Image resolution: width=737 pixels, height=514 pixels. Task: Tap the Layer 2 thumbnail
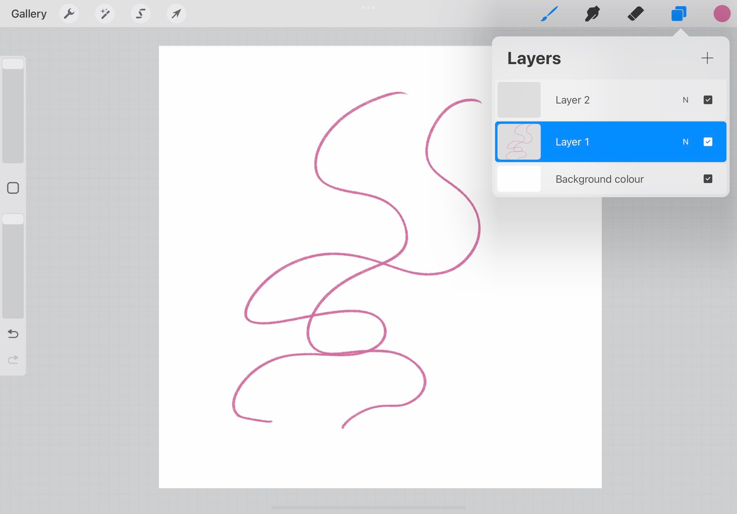[x=519, y=100]
